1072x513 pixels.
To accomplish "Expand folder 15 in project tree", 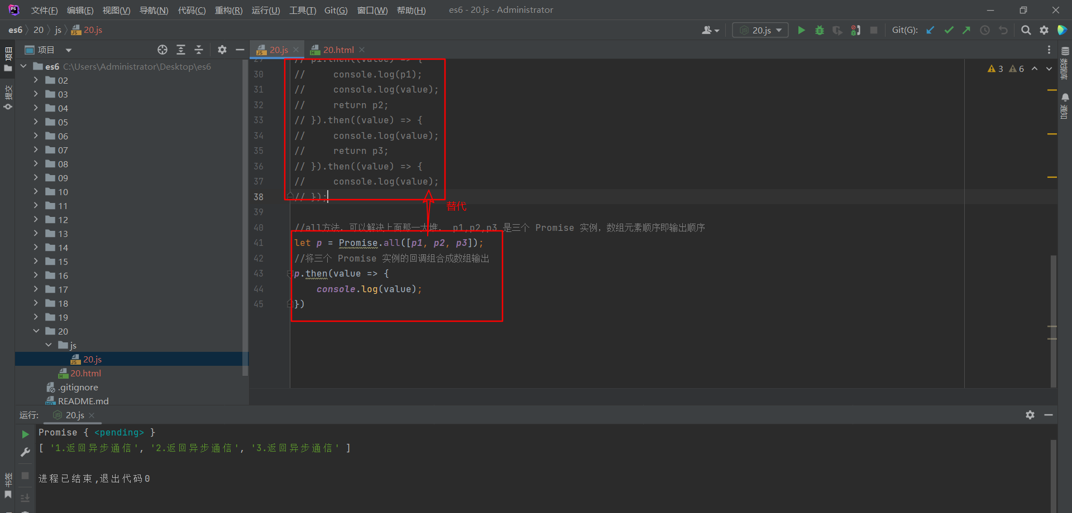I will [36, 261].
